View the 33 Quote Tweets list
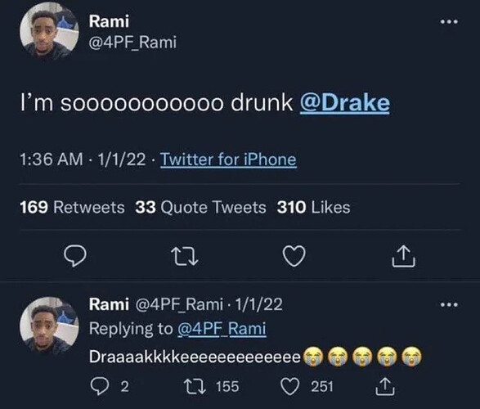480x409 pixels. point(201,207)
